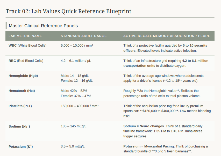
Task: Click the Active Recall Memory Association header
Action: click(167, 36)
